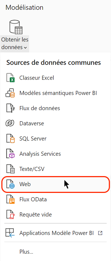Image resolution: width=111 pixels, height=261 pixels.
Task: Pick the Dataverse menu entry label
Action: click(x=32, y=123)
